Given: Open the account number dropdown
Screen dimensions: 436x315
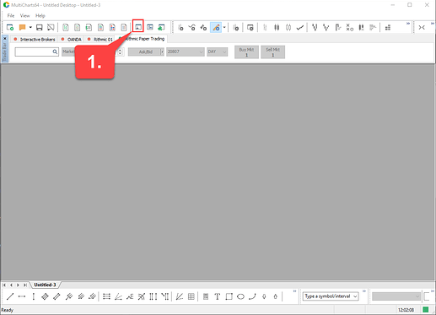Looking at the screenshot, I should pyautogui.click(x=185, y=52).
